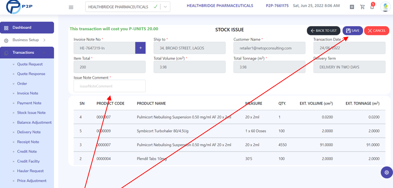Click the 30'S measure cell
This screenshot has width=393, height=188.
(249, 159)
